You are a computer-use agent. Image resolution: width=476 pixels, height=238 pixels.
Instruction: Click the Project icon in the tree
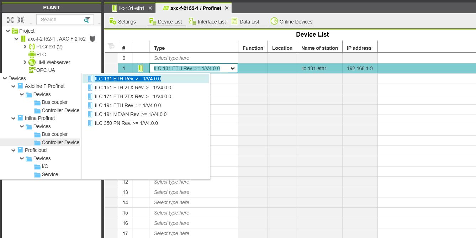pyautogui.click(x=15, y=31)
